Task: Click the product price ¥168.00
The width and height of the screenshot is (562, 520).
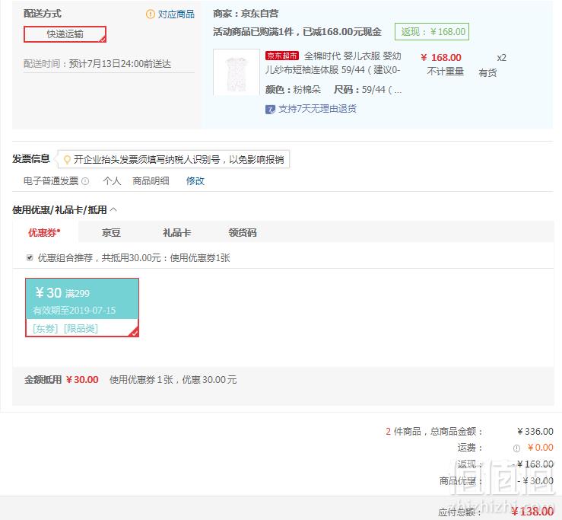Action: 441,57
